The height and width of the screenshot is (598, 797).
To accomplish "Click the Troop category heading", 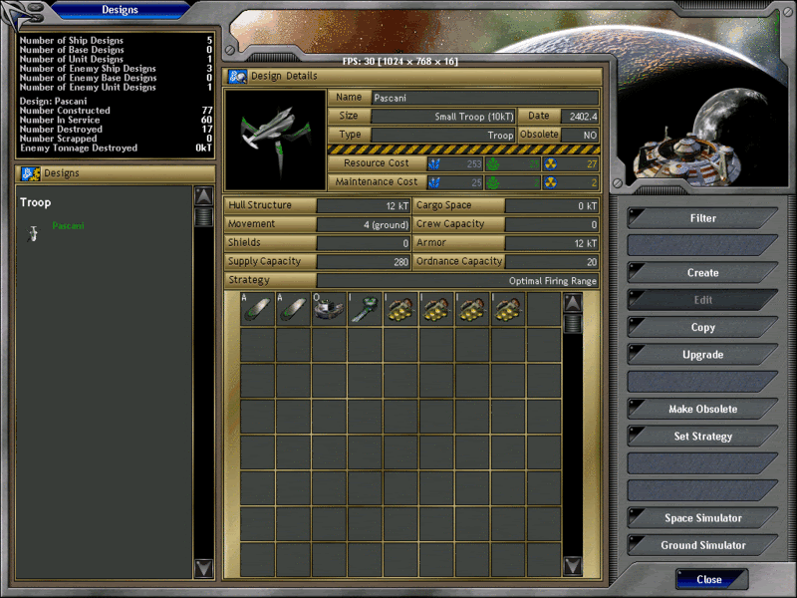I will point(36,202).
